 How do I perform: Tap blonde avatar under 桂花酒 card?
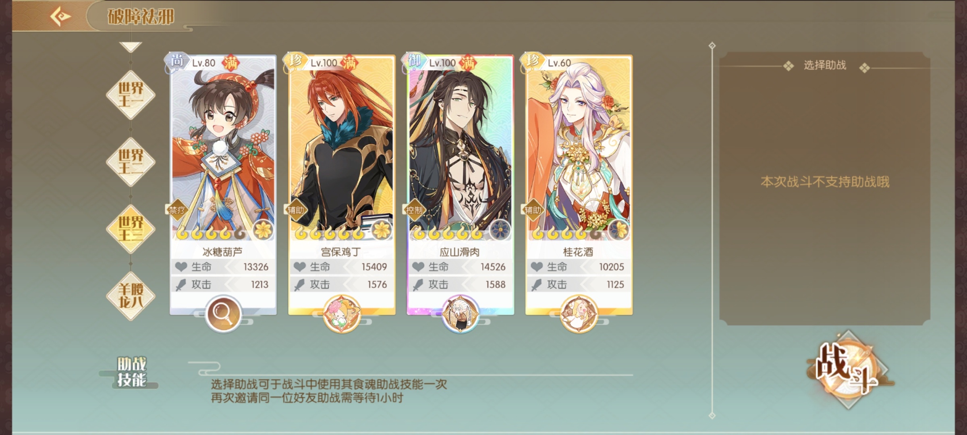pos(579,314)
